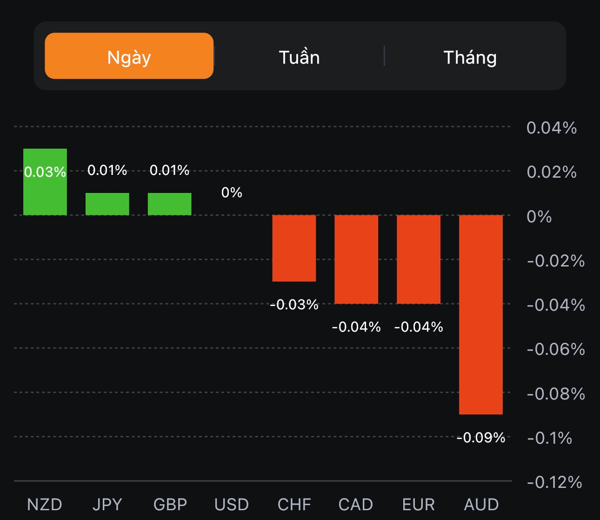Select the Ngày tab
Image resolution: width=600 pixels, height=520 pixels.
tap(129, 56)
